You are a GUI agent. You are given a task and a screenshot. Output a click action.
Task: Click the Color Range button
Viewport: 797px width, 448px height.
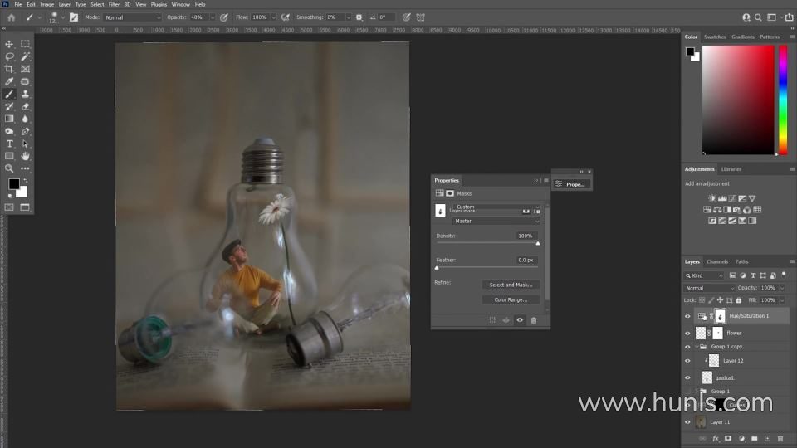(511, 299)
